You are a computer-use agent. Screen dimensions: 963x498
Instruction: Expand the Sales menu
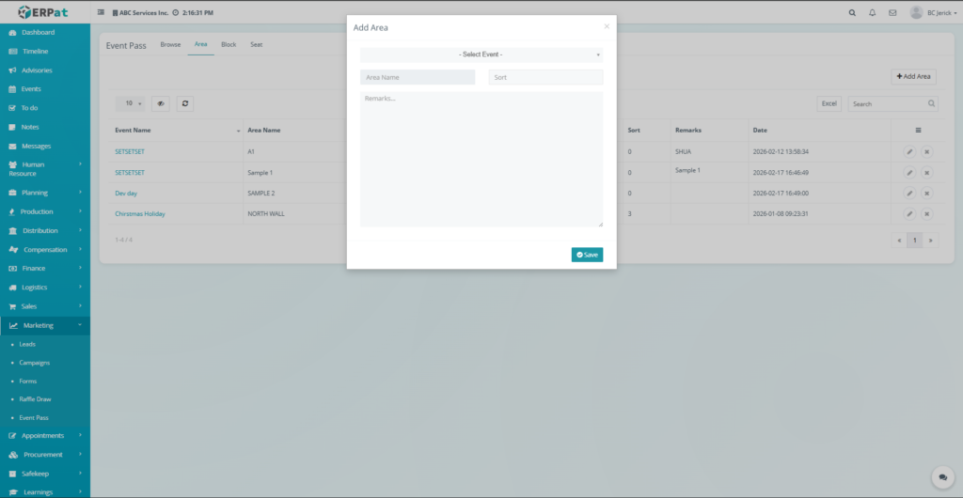pos(45,306)
